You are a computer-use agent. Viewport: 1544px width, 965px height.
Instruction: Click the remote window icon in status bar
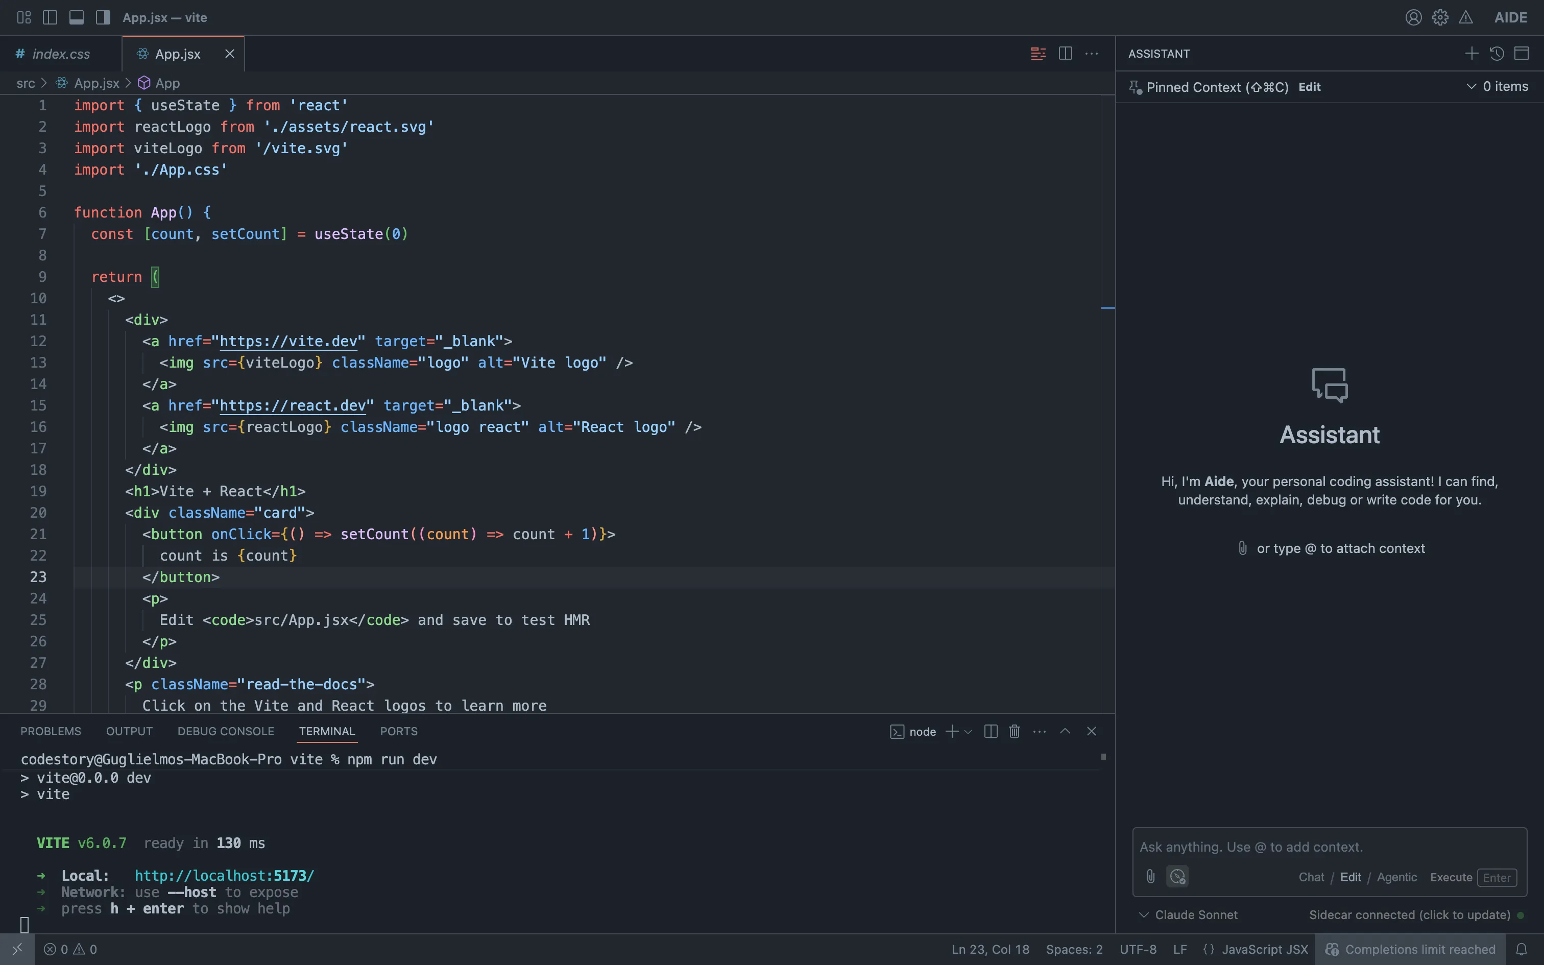click(17, 949)
